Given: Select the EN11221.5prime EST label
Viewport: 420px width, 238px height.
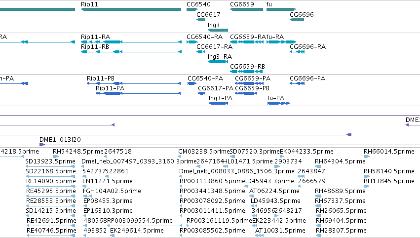Looking at the screenshot, I should pyautogui.click(x=108, y=181).
